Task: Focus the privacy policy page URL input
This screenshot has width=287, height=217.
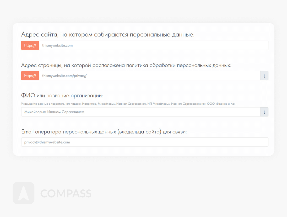Action: click(149, 76)
